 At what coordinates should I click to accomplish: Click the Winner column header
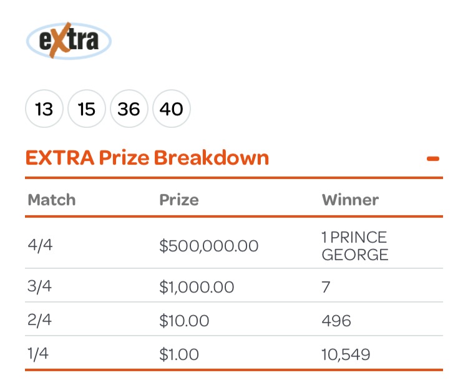[x=350, y=200]
